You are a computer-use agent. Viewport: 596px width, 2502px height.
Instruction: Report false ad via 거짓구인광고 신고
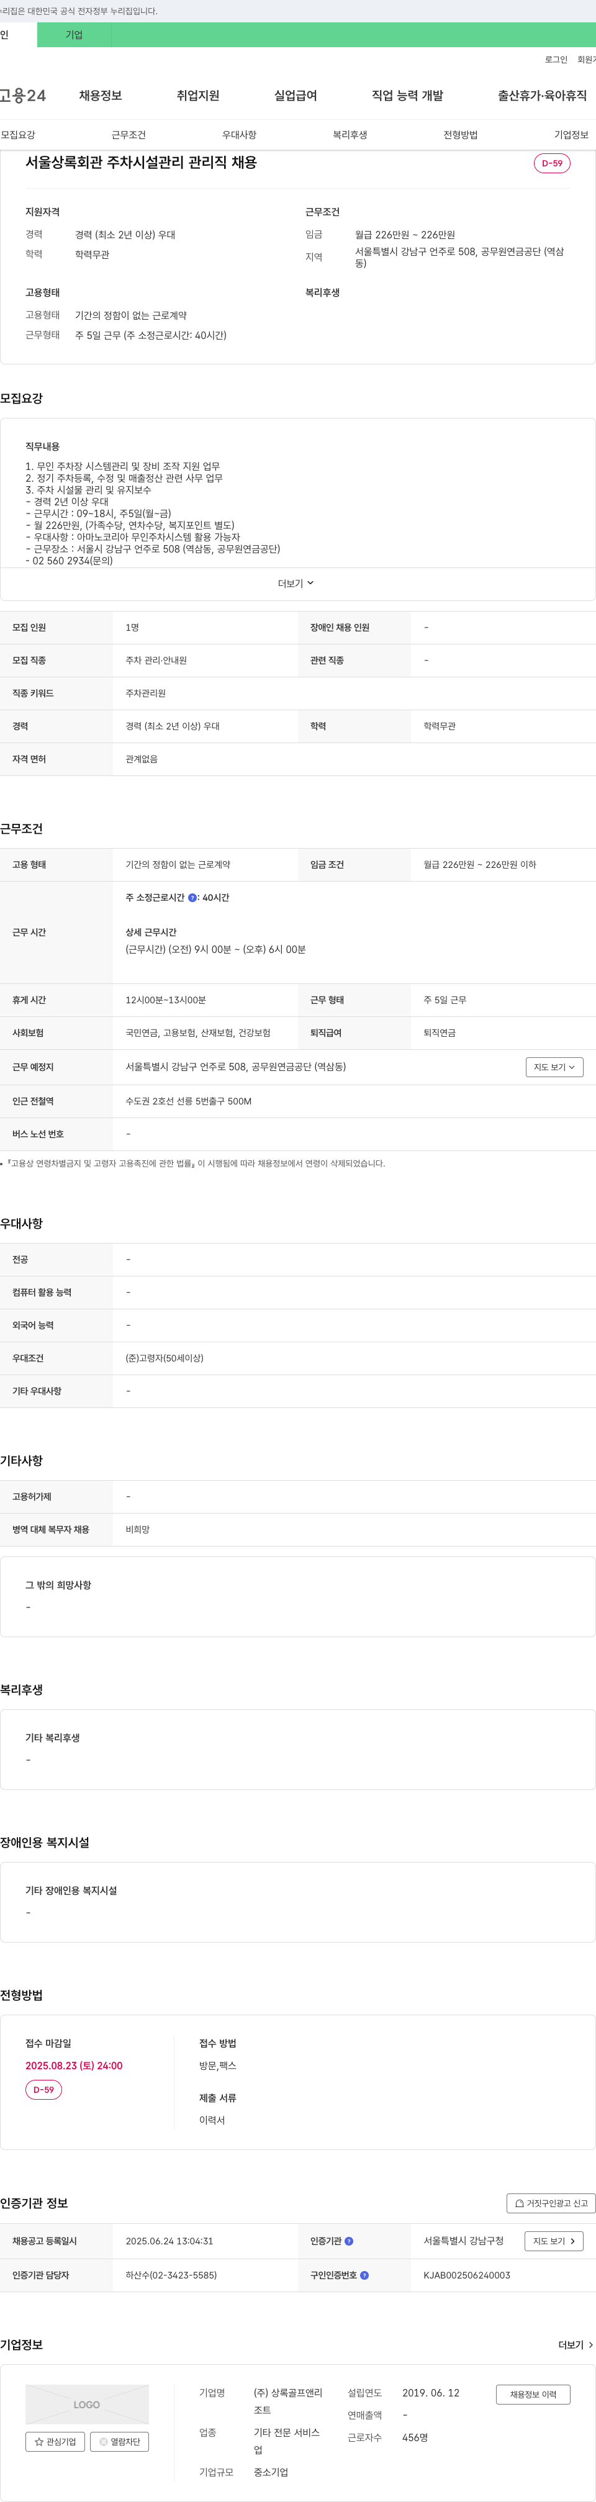[551, 2203]
